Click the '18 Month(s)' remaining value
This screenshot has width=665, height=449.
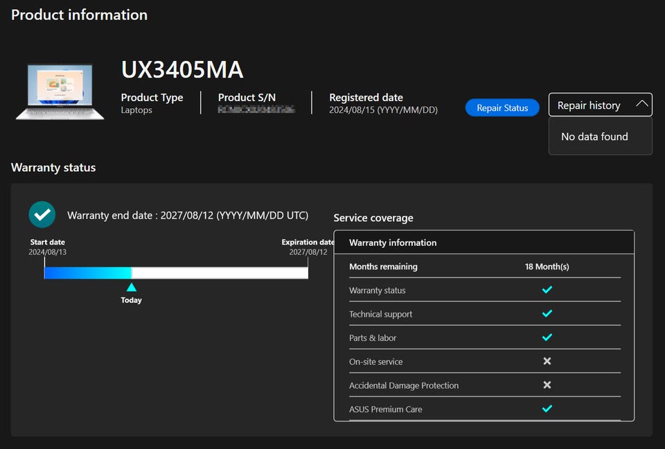click(547, 267)
